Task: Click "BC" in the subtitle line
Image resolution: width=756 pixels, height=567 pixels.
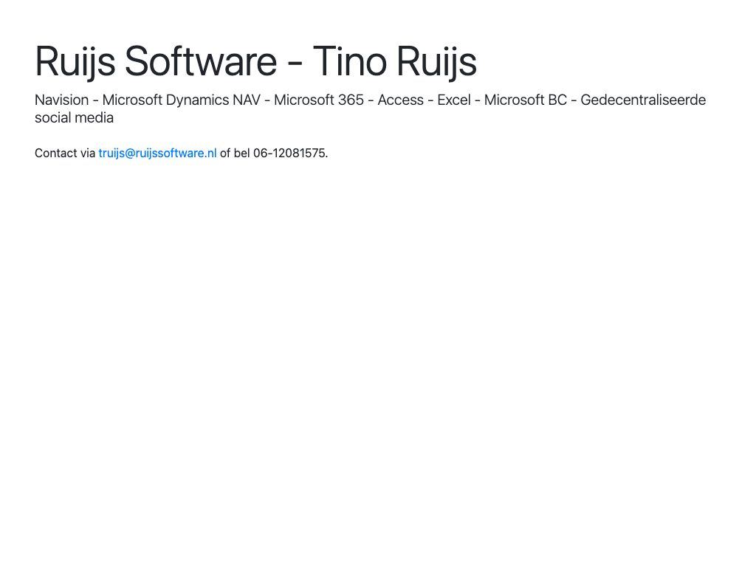Action: (x=557, y=100)
